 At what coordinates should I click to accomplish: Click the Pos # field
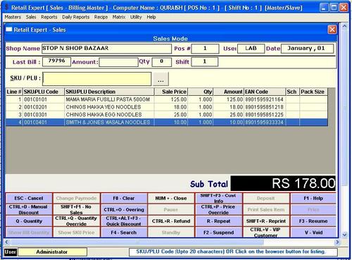[205, 49]
